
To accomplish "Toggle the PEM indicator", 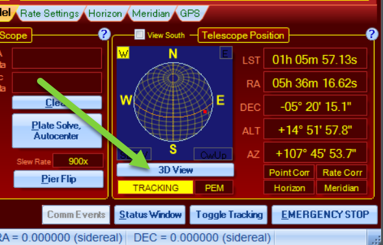I will coord(214,187).
